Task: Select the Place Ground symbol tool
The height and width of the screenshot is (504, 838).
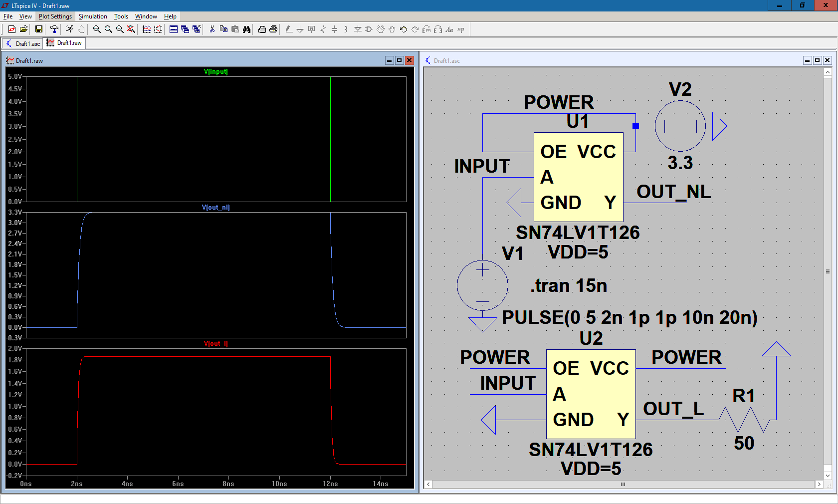Action: point(300,29)
